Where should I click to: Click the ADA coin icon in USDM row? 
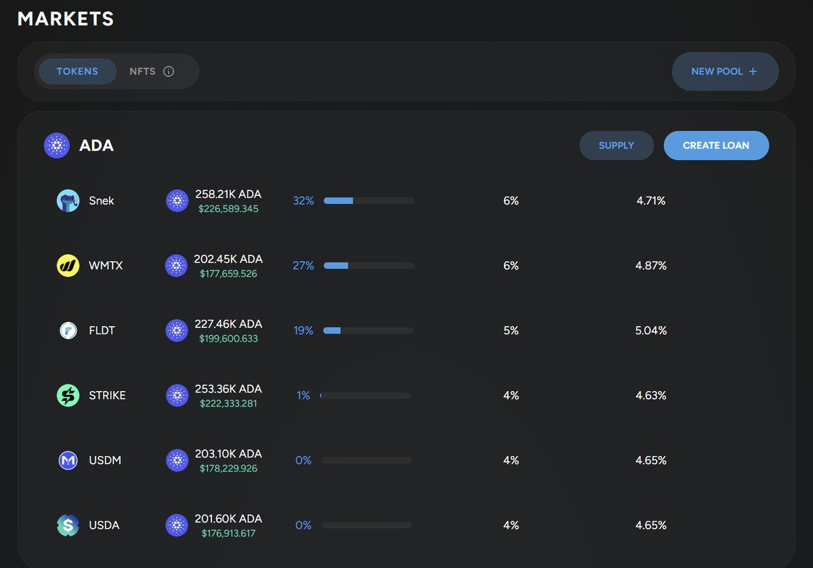click(x=177, y=460)
